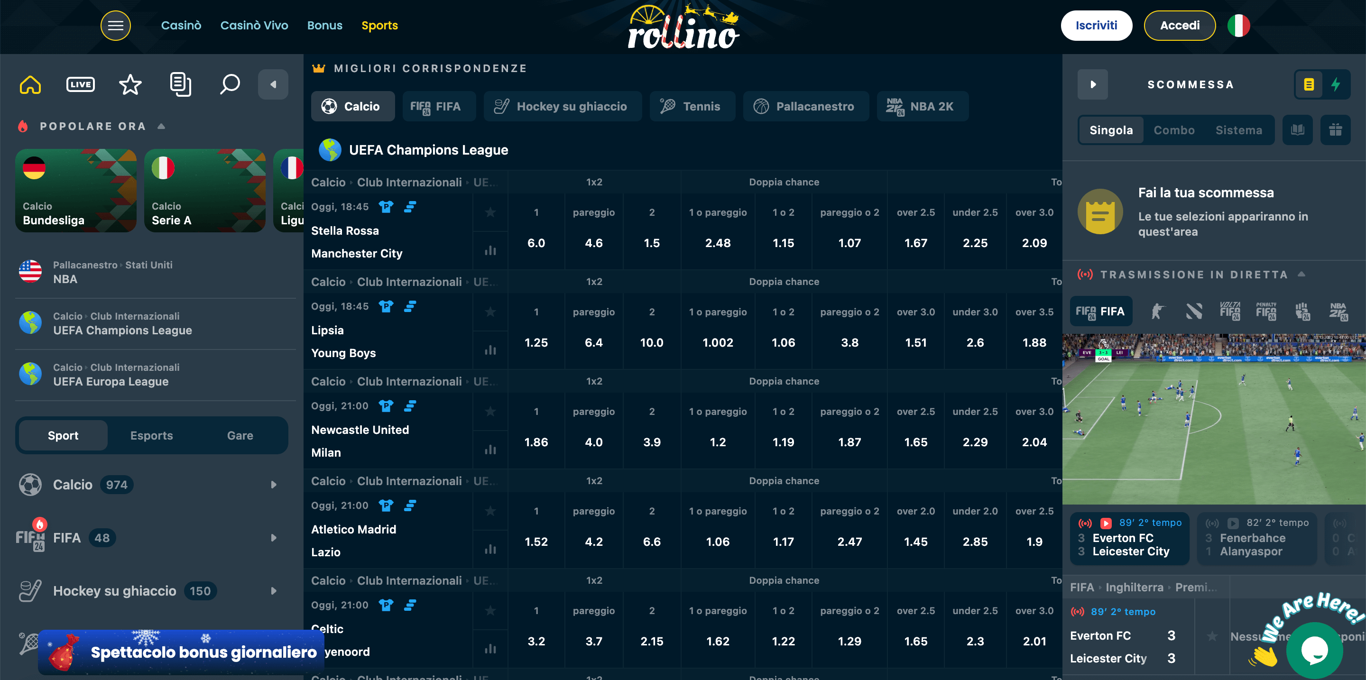The height and width of the screenshot is (680, 1366).
Task: Collapse the Popolare Ora section
Action: 162,126
